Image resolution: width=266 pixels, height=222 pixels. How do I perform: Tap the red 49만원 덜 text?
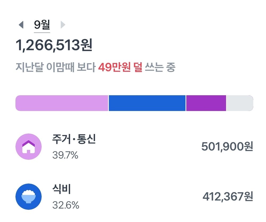(x=120, y=68)
